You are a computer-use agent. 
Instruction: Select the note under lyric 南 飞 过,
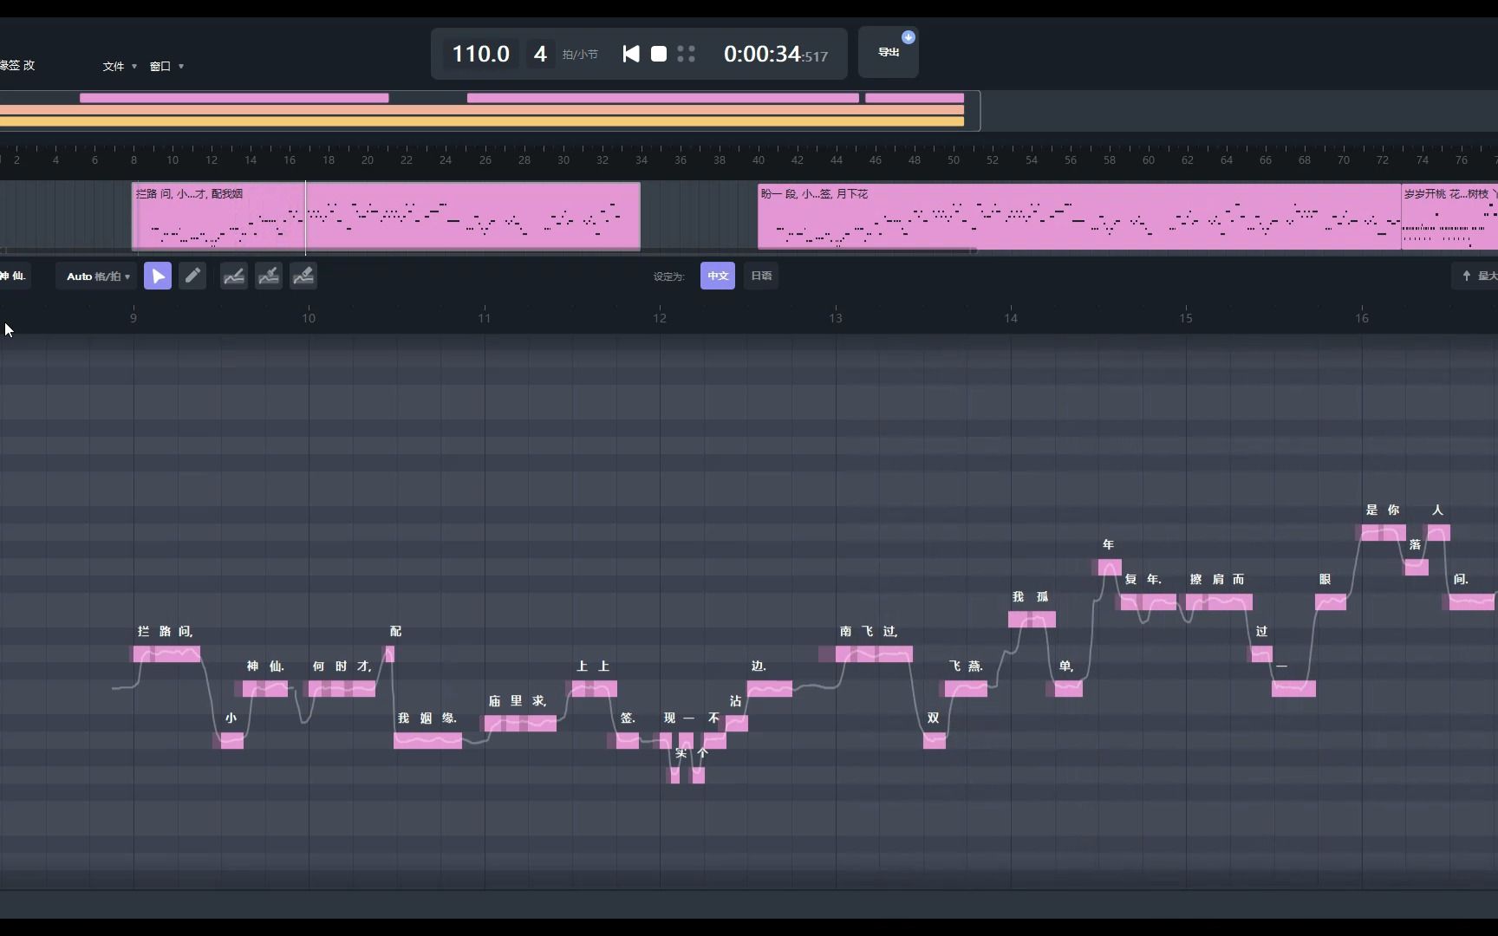[874, 653]
